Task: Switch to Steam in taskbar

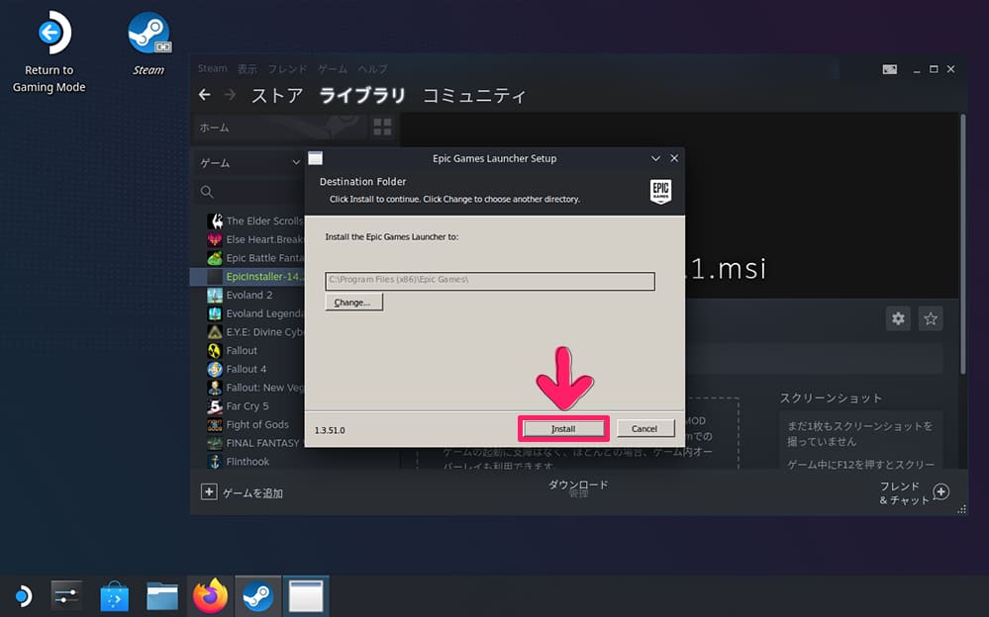Action: [x=258, y=595]
